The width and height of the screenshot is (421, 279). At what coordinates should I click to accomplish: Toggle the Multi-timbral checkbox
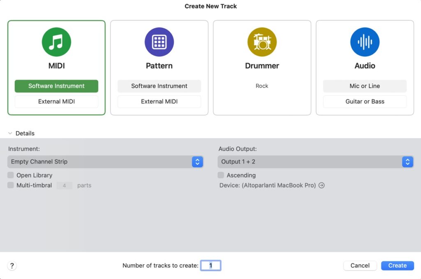coord(11,185)
